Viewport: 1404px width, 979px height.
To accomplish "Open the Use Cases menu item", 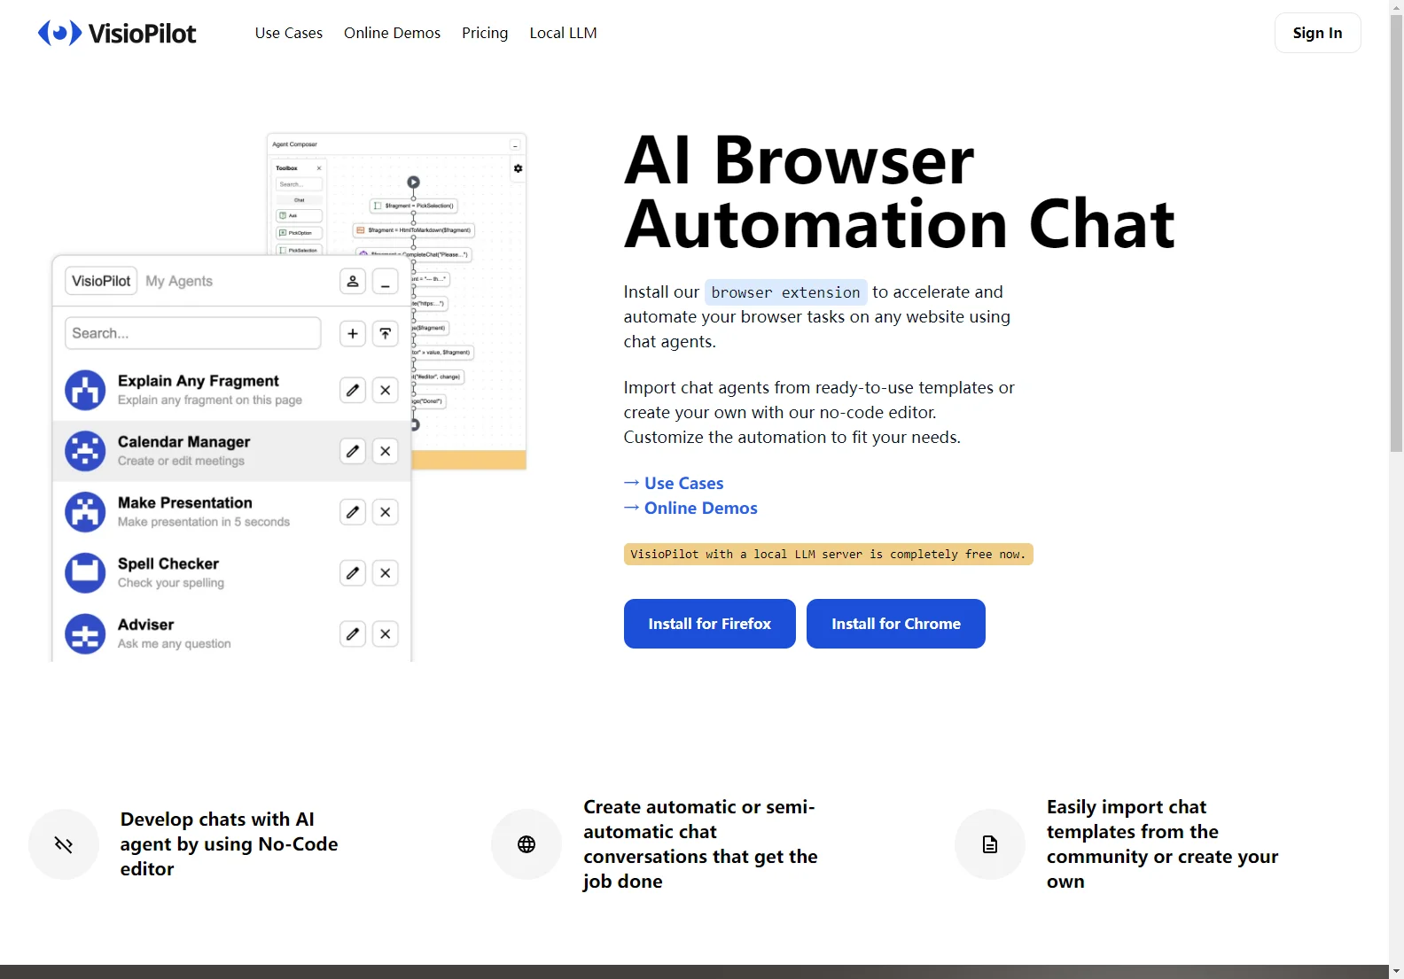I will point(289,33).
